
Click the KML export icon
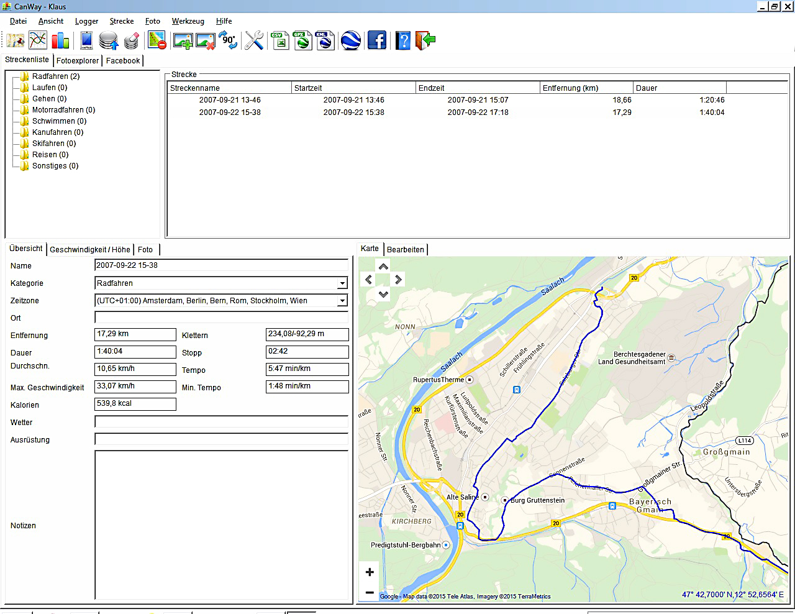325,41
